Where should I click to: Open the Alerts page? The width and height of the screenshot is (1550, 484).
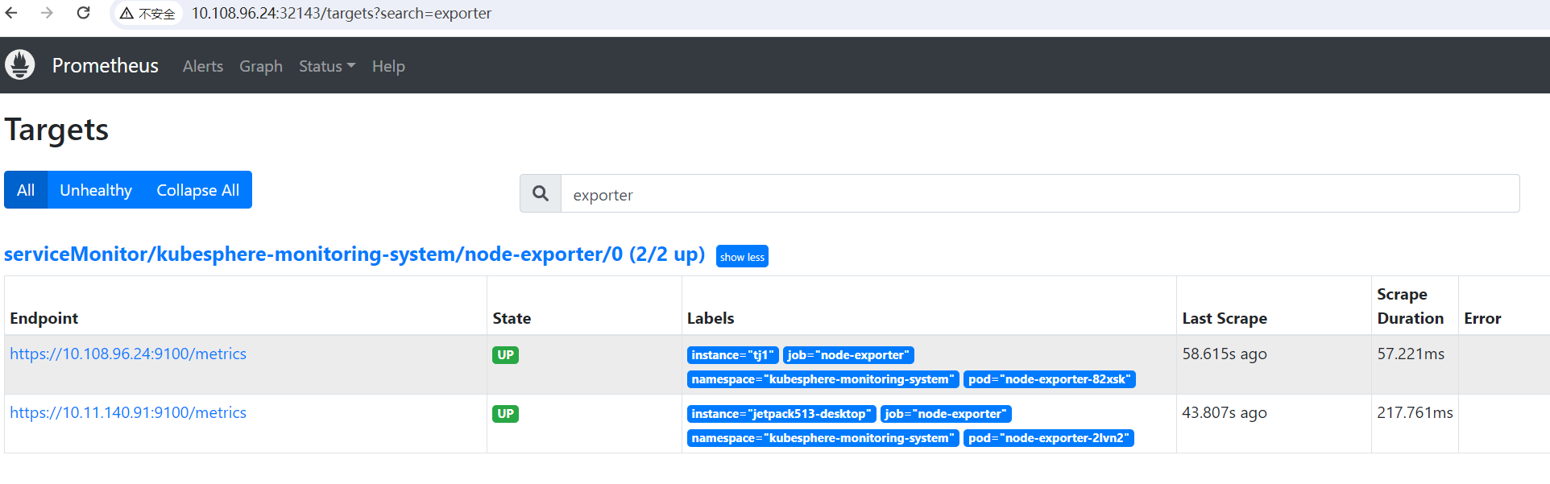tap(202, 66)
